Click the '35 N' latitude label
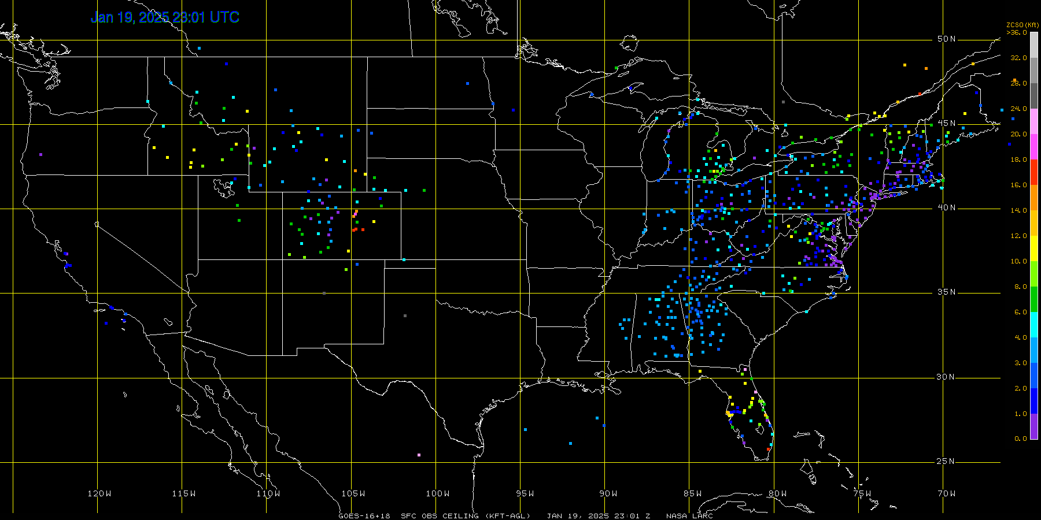 (947, 292)
